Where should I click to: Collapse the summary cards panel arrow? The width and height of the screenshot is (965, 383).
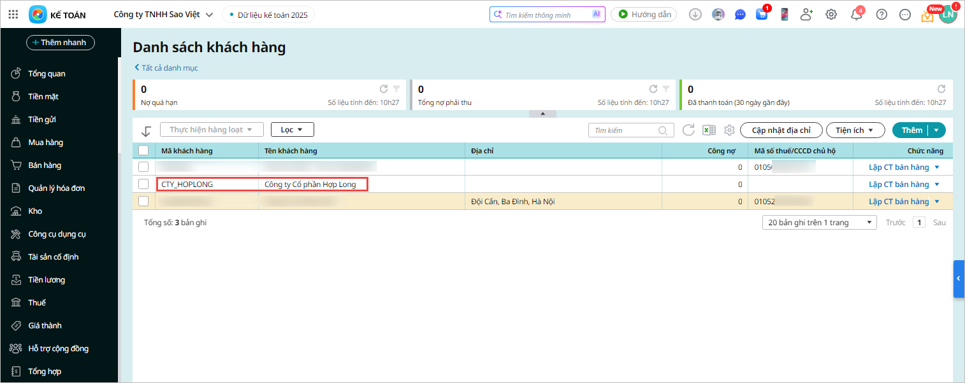click(x=542, y=114)
